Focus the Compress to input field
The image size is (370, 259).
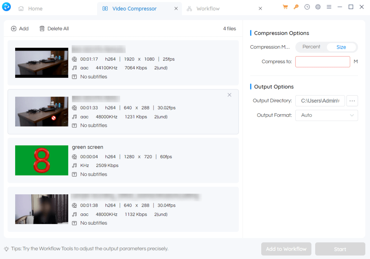[323, 61]
